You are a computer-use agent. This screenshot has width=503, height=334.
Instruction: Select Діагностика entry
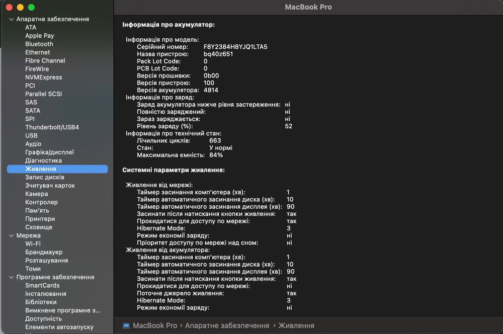tap(43, 161)
